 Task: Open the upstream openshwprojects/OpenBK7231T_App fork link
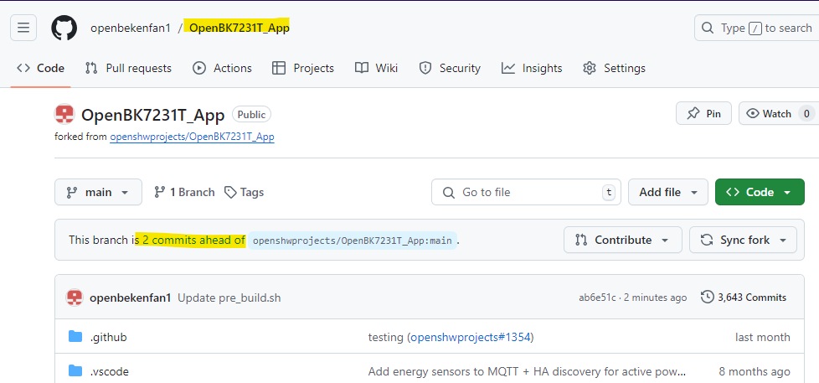click(x=192, y=137)
